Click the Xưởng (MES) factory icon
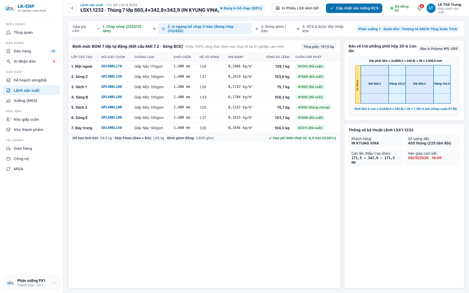 click(x=9, y=101)
